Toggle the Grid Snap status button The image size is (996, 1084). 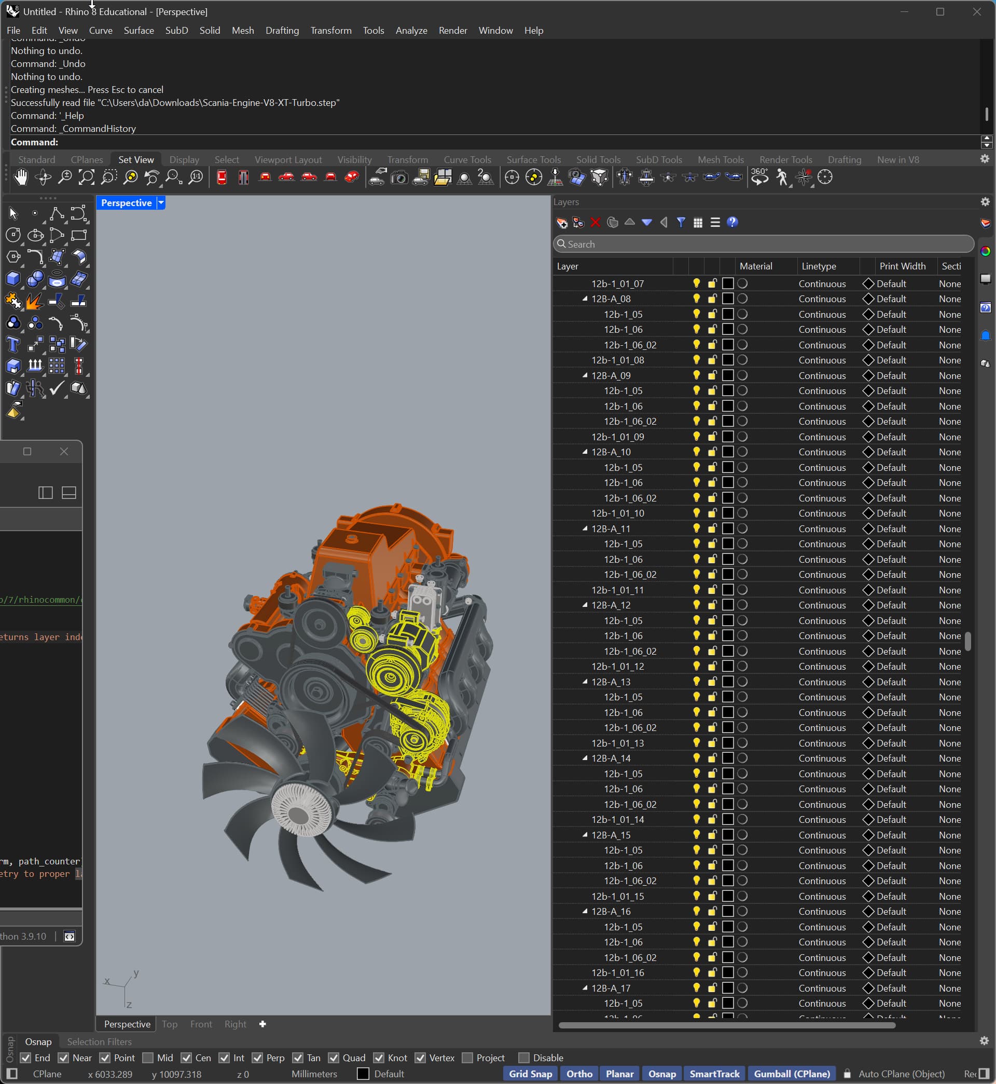click(530, 1074)
